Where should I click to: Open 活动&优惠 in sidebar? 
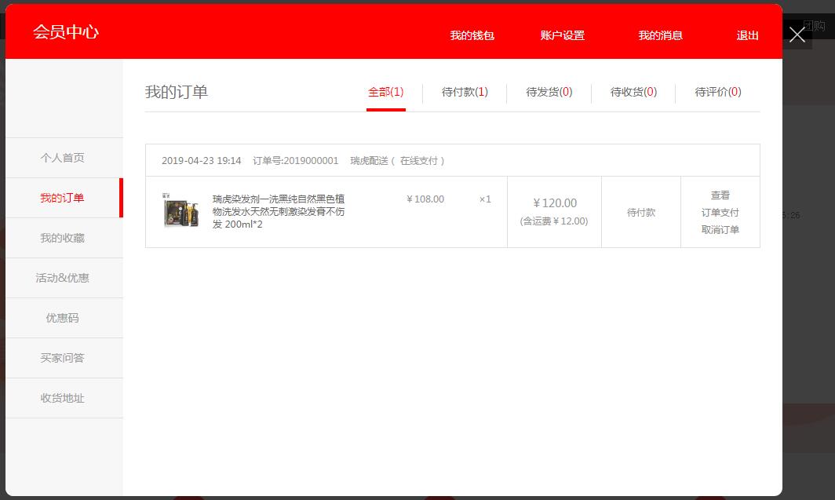coord(64,278)
